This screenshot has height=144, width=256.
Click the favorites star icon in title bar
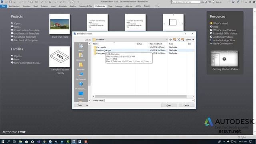210,2
